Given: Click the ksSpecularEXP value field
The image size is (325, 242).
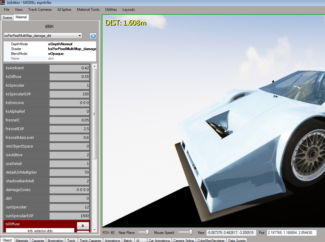Looking at the screenshot, I should point(69,94).
